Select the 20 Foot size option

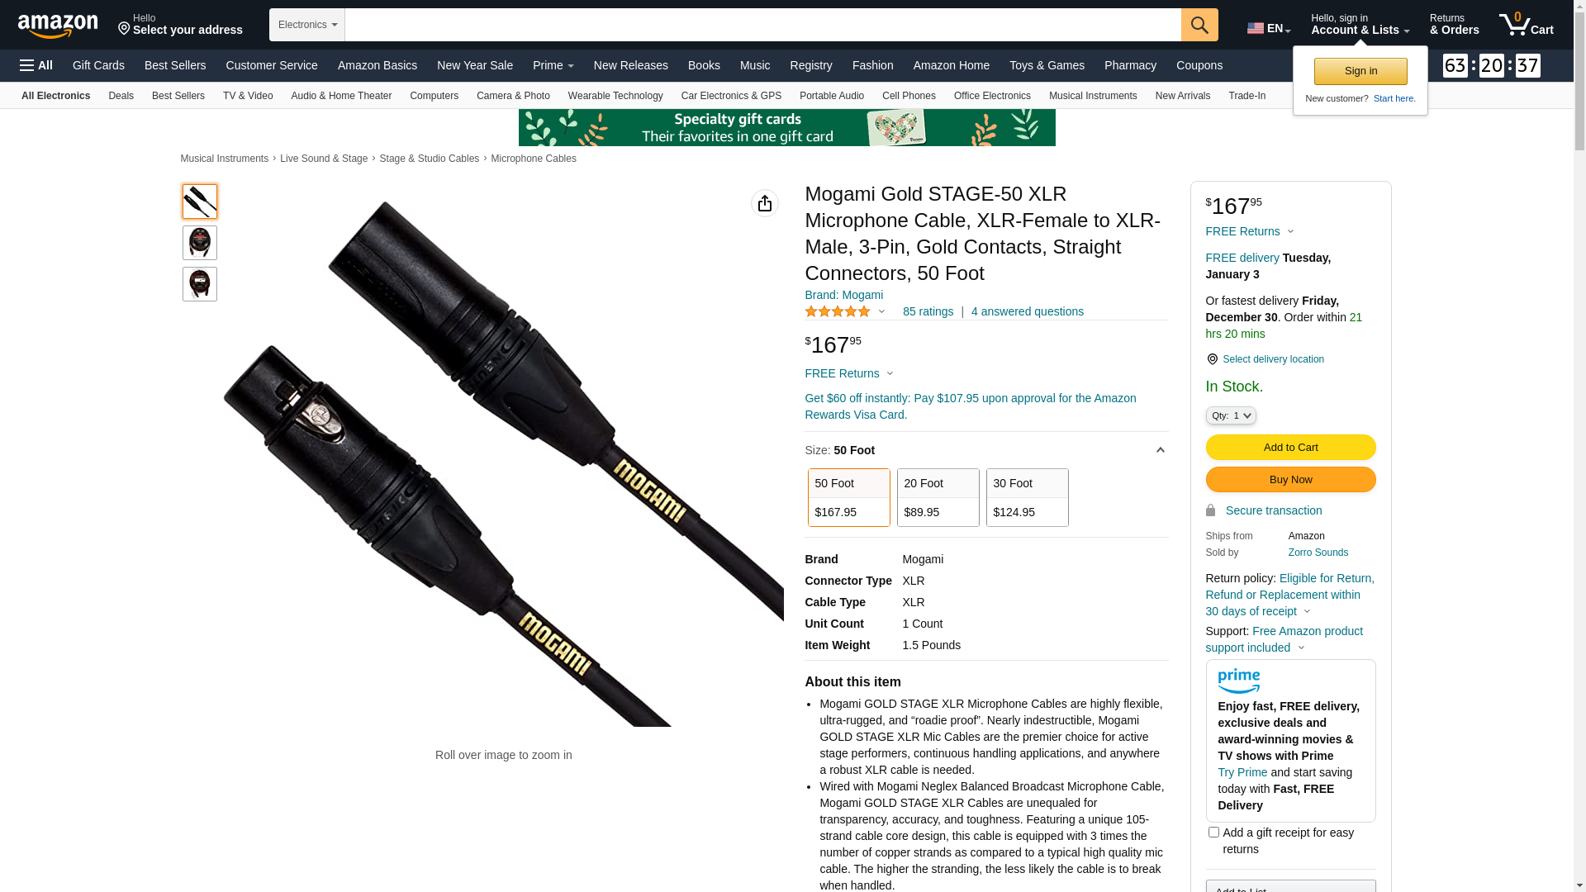[938, 497]
